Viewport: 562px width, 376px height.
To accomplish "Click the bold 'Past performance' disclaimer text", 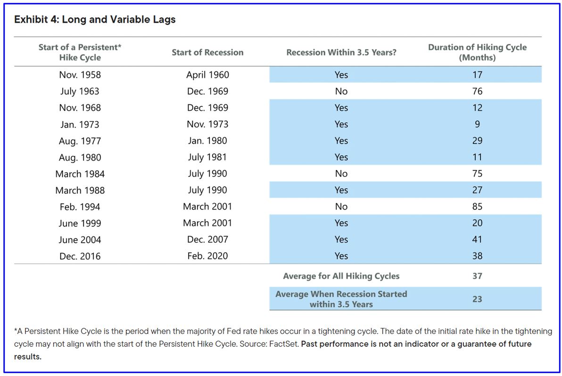I will (x=415, y=344).
